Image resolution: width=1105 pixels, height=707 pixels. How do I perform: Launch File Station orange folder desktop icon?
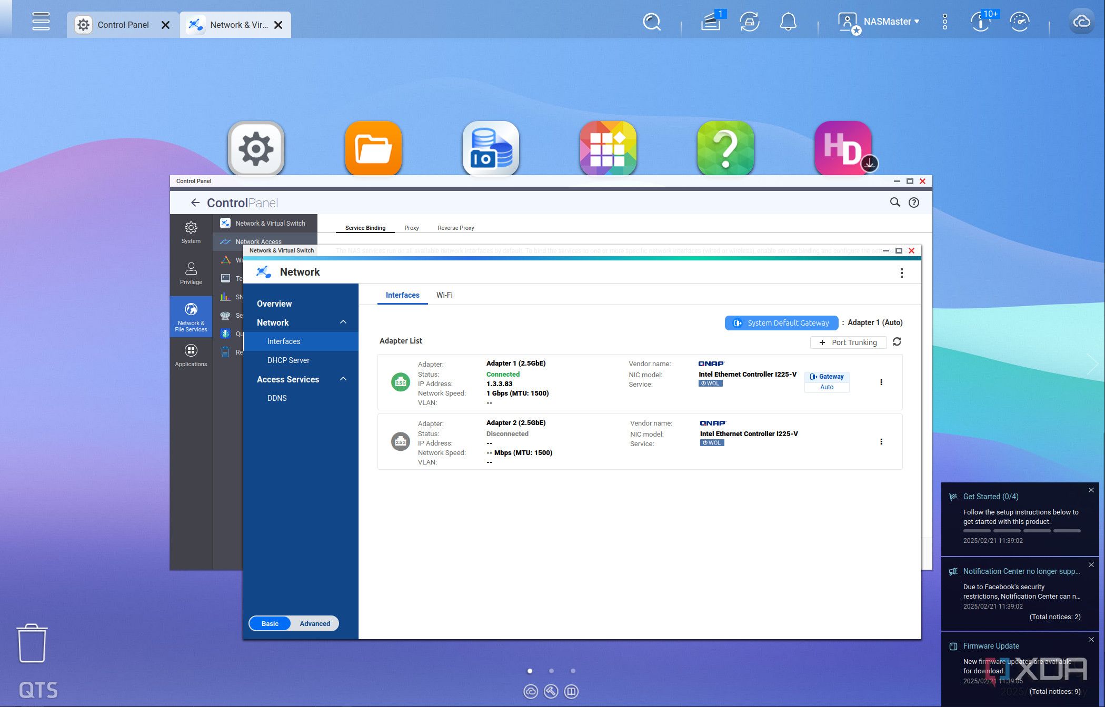tap(373, 148)
